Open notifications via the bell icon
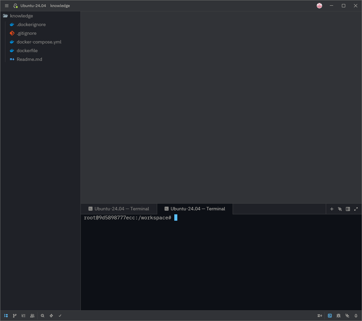 click(356, 316)
